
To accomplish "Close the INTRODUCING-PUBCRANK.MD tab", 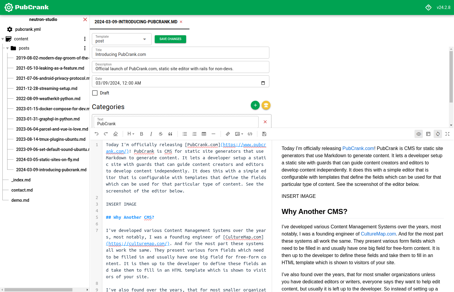I will point(181,22).
